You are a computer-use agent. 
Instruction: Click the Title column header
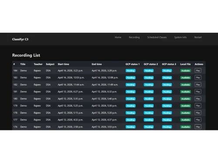23,64
